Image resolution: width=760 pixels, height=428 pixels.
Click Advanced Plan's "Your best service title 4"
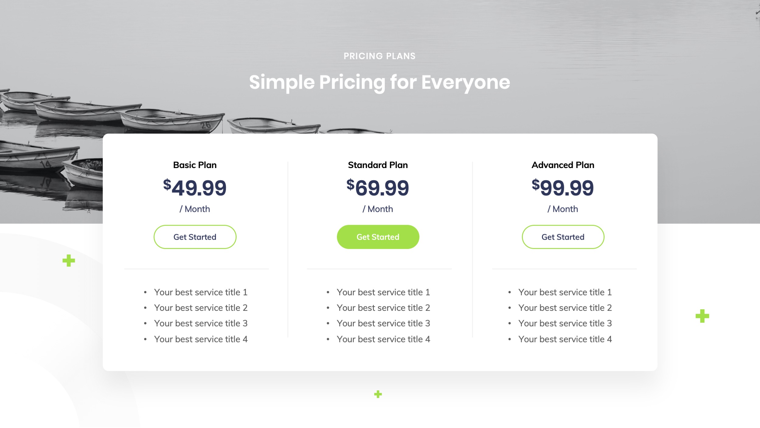[565, 339]
